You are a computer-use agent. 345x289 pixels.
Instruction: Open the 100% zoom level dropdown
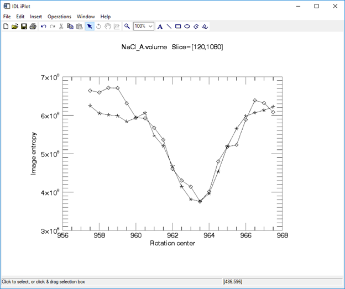click(150, 27)
